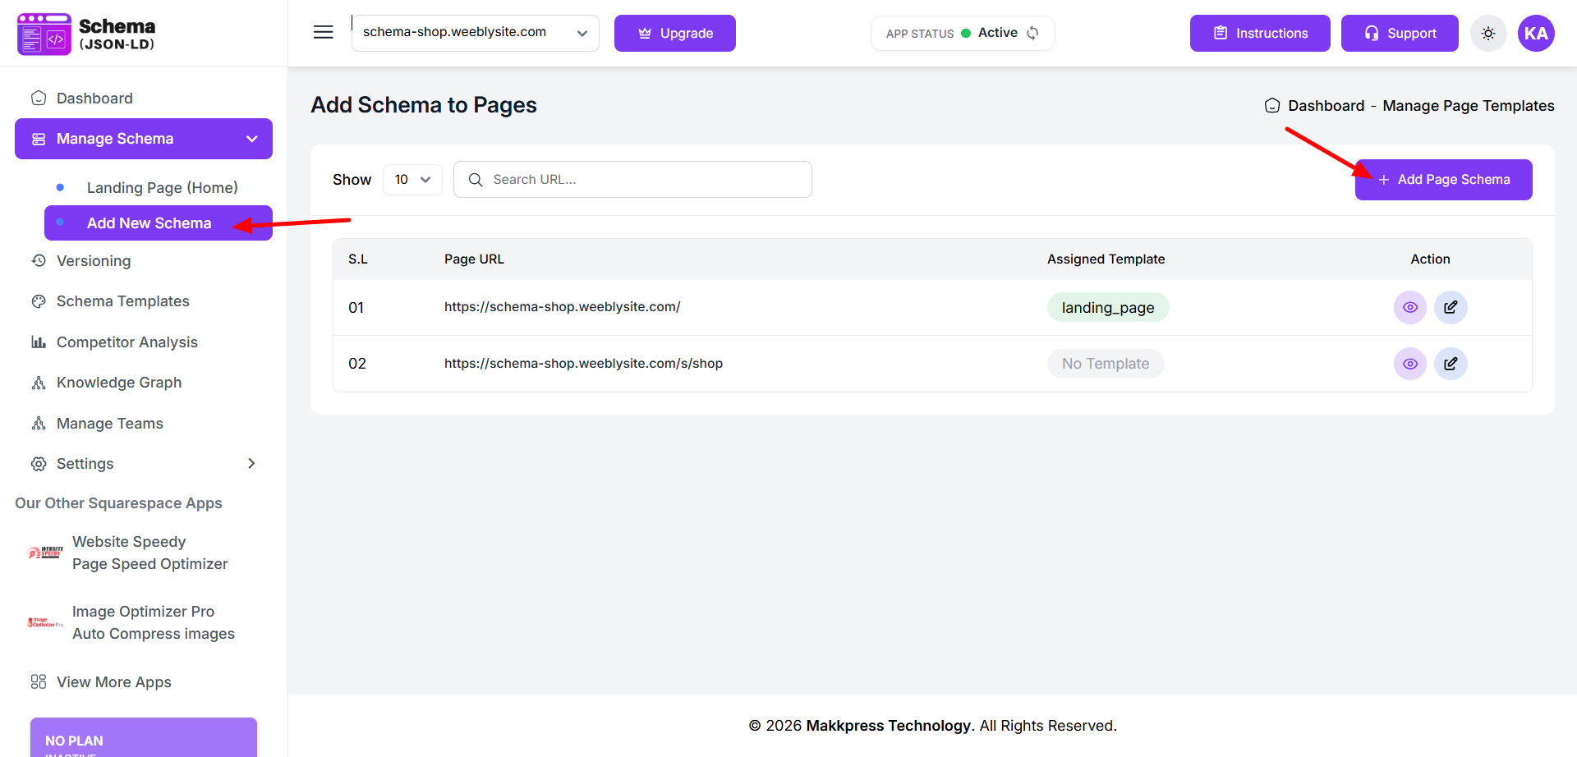The height and width of the screenshot is (757, 1577).
Task: Click the KA user avatar
Action: pos(1536,34)
